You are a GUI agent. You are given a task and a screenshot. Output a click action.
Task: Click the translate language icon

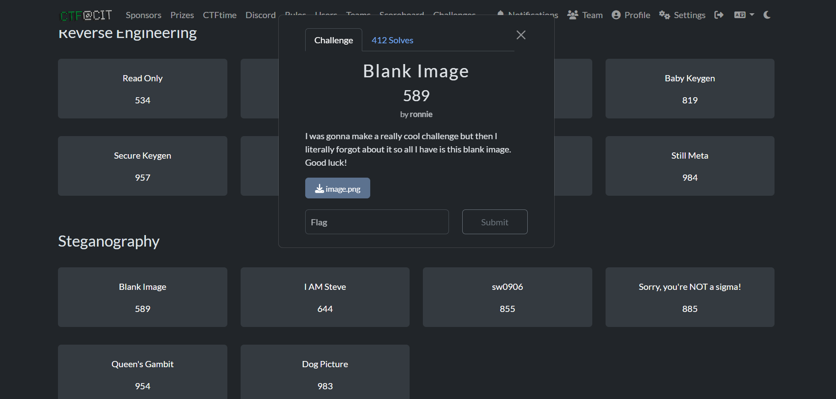point(739,14)
